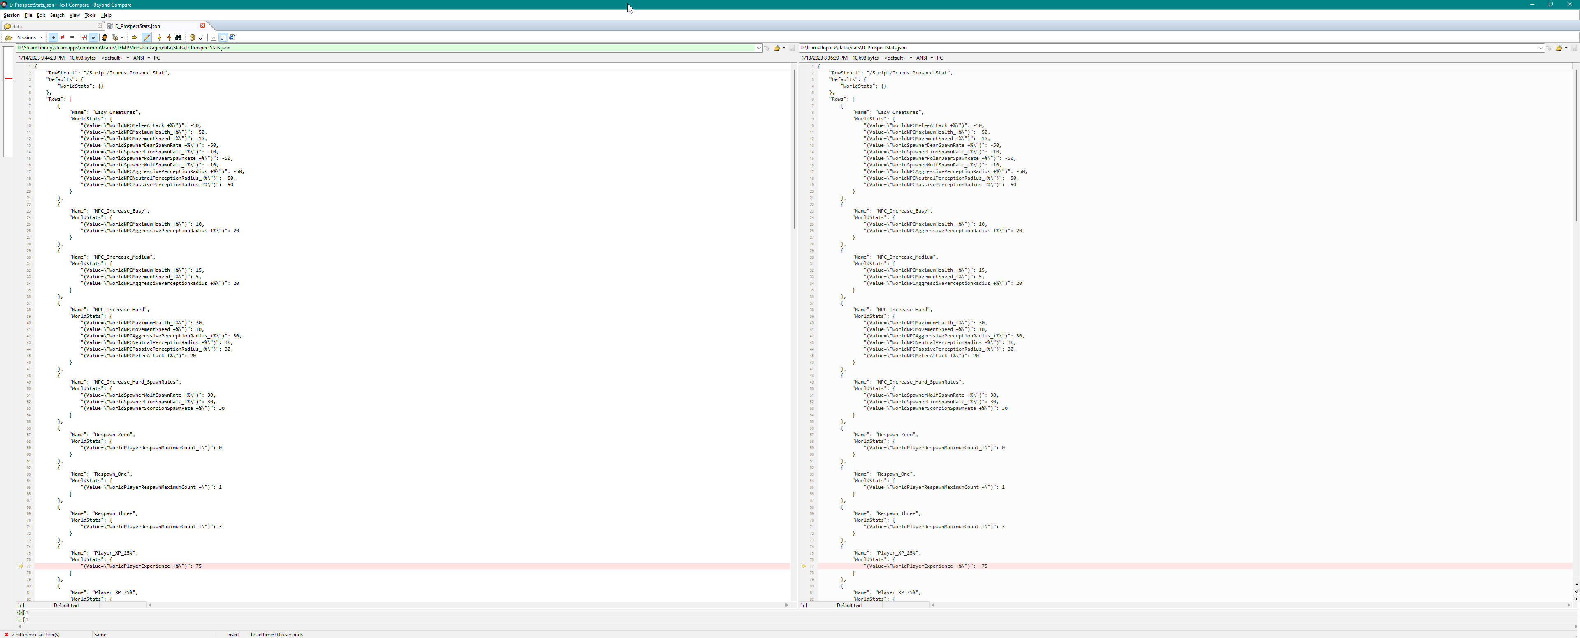Open the right pane browse-file folder icon
The width and height of the screenshot is (1580, 638).
coord(1559,48)
